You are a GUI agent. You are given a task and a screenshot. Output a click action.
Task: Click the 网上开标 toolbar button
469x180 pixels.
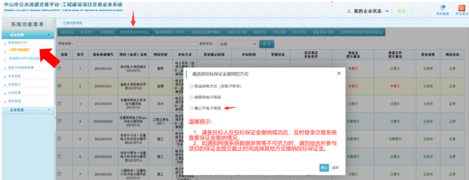298,32
